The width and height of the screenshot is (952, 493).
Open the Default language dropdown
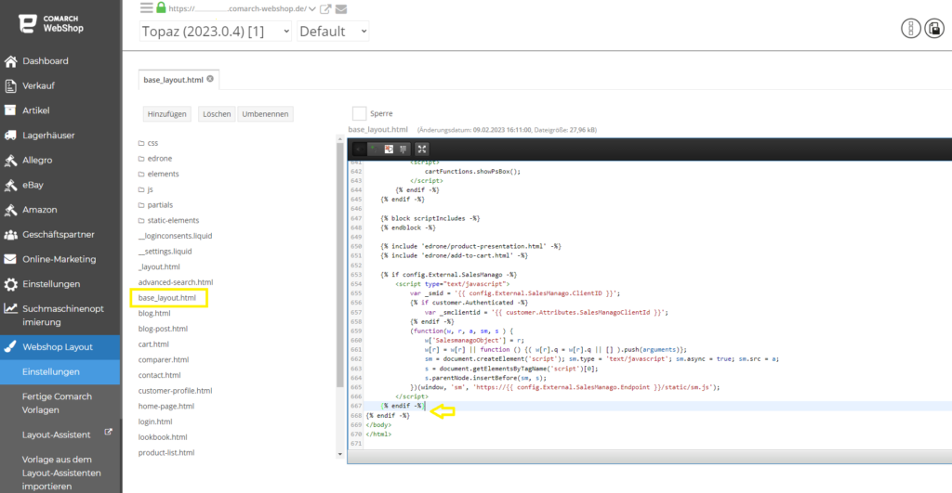333,31
